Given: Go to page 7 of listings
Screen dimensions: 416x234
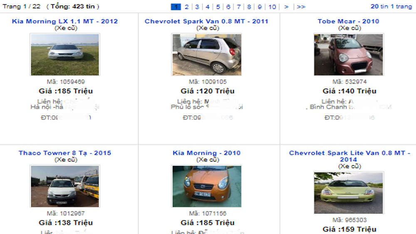Looking at the screenshot, I should pyautogui.click(x=239, y=7).
